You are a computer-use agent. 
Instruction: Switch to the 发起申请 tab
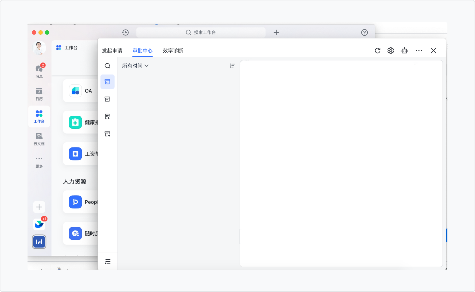click(112, 51)
